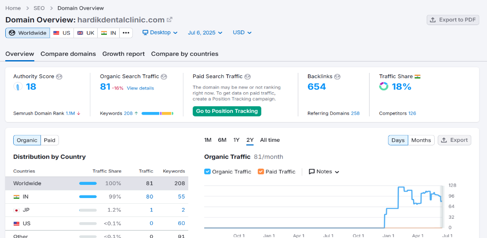Select the 2Y time range
487x238 pixels.
250,140
